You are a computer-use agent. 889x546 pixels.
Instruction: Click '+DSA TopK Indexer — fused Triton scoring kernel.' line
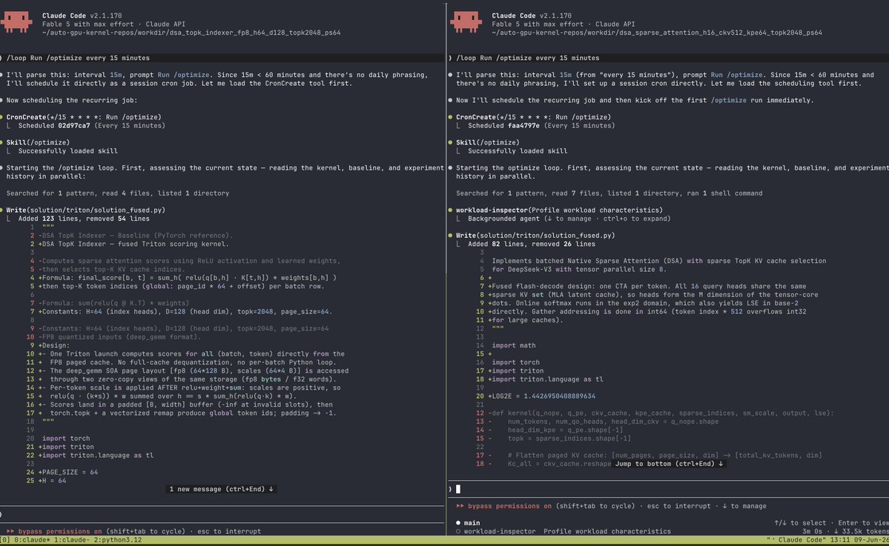point(133,244)
